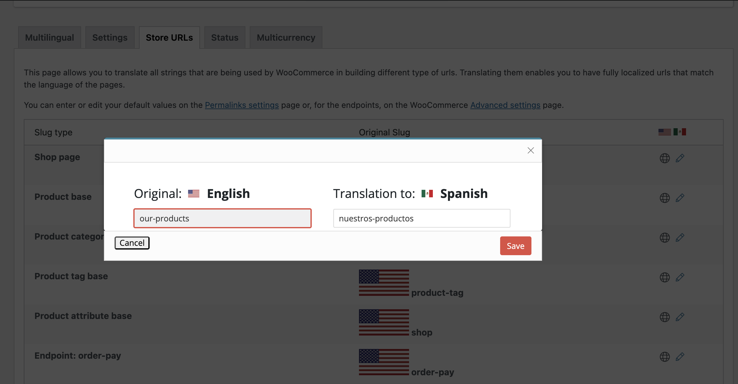Click Slug type column header
The width and height of the screenshot is (738, 384).
pos(54,132)
